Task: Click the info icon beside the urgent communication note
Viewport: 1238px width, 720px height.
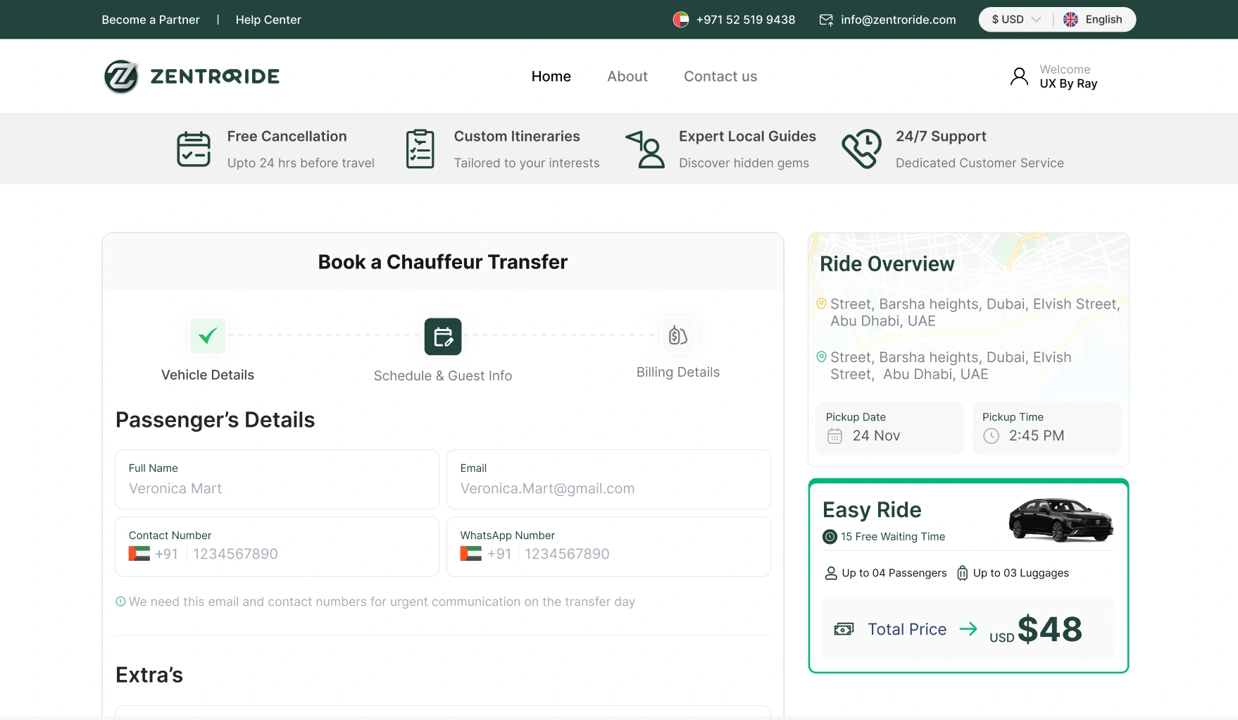Action: [x=120, y=602]
